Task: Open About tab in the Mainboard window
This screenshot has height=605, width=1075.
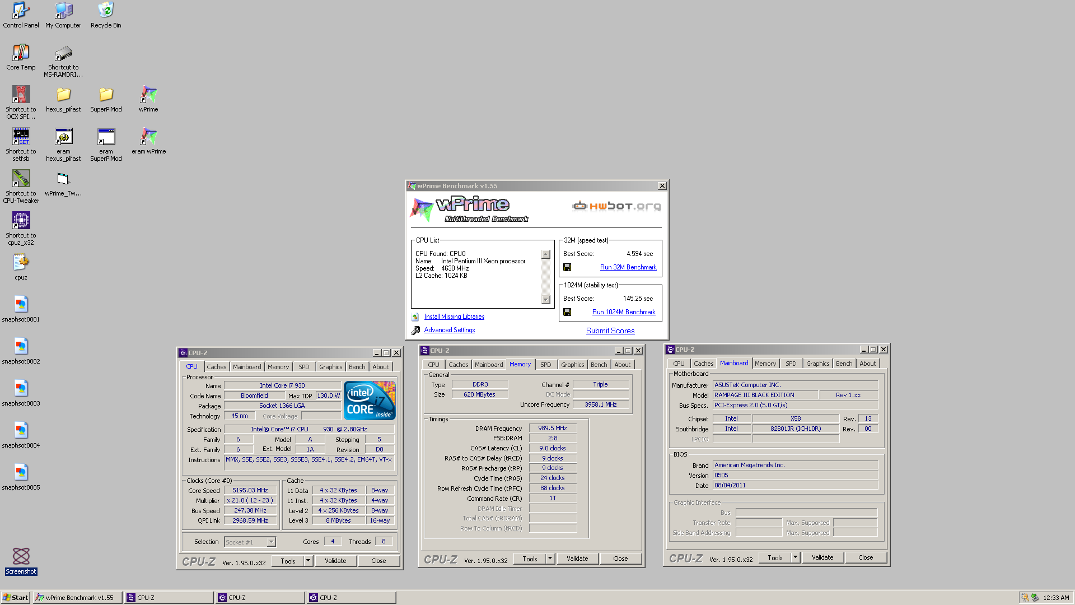Action: point(868,364)
